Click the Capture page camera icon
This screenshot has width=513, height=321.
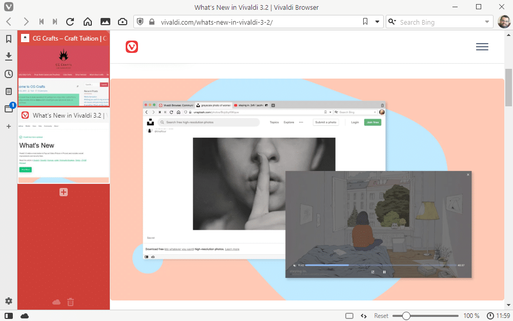(x=123, y=22)
